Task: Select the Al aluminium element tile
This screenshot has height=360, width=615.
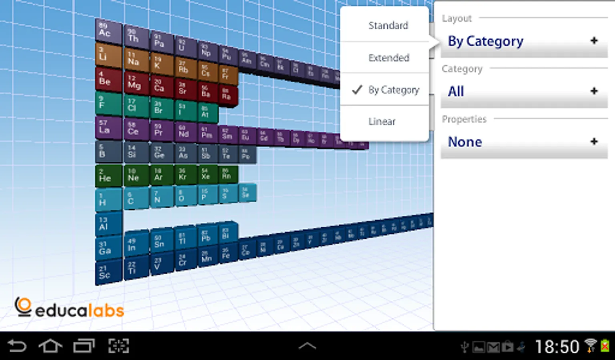Action: pos(108,224)
